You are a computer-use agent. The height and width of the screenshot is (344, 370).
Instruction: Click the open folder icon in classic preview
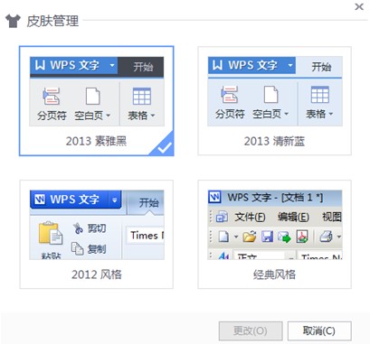point(250,237)
